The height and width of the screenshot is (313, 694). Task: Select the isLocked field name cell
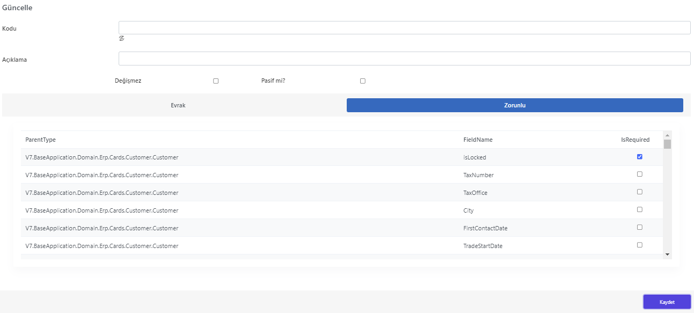click(475, 157)
